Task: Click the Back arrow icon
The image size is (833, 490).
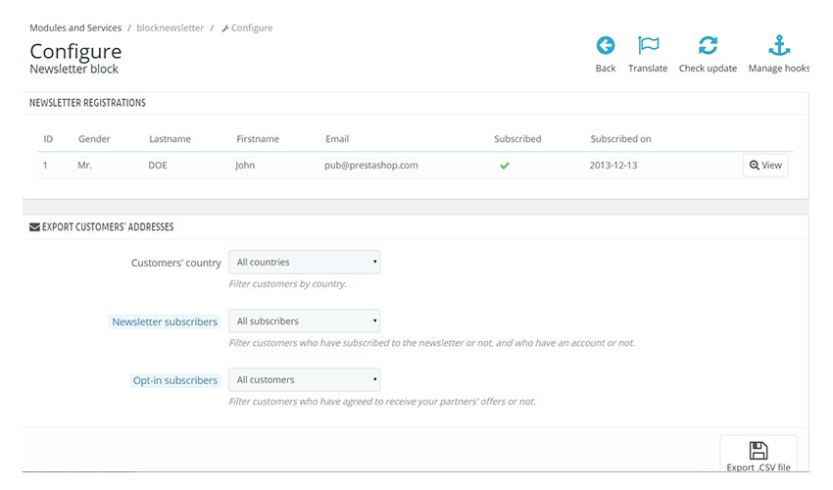Action: click(x=605, y=46)
